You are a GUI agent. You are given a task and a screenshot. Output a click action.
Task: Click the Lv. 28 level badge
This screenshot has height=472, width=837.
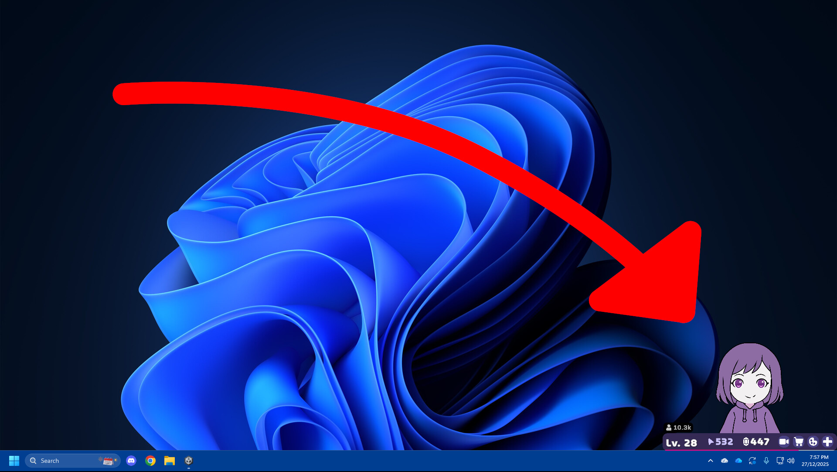681,442
